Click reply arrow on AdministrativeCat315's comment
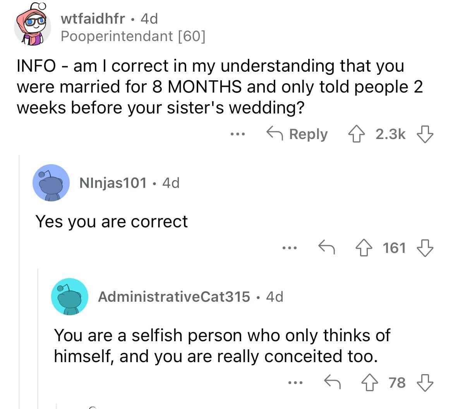Screen dimensions: 453x409 [x=332, y=382]
